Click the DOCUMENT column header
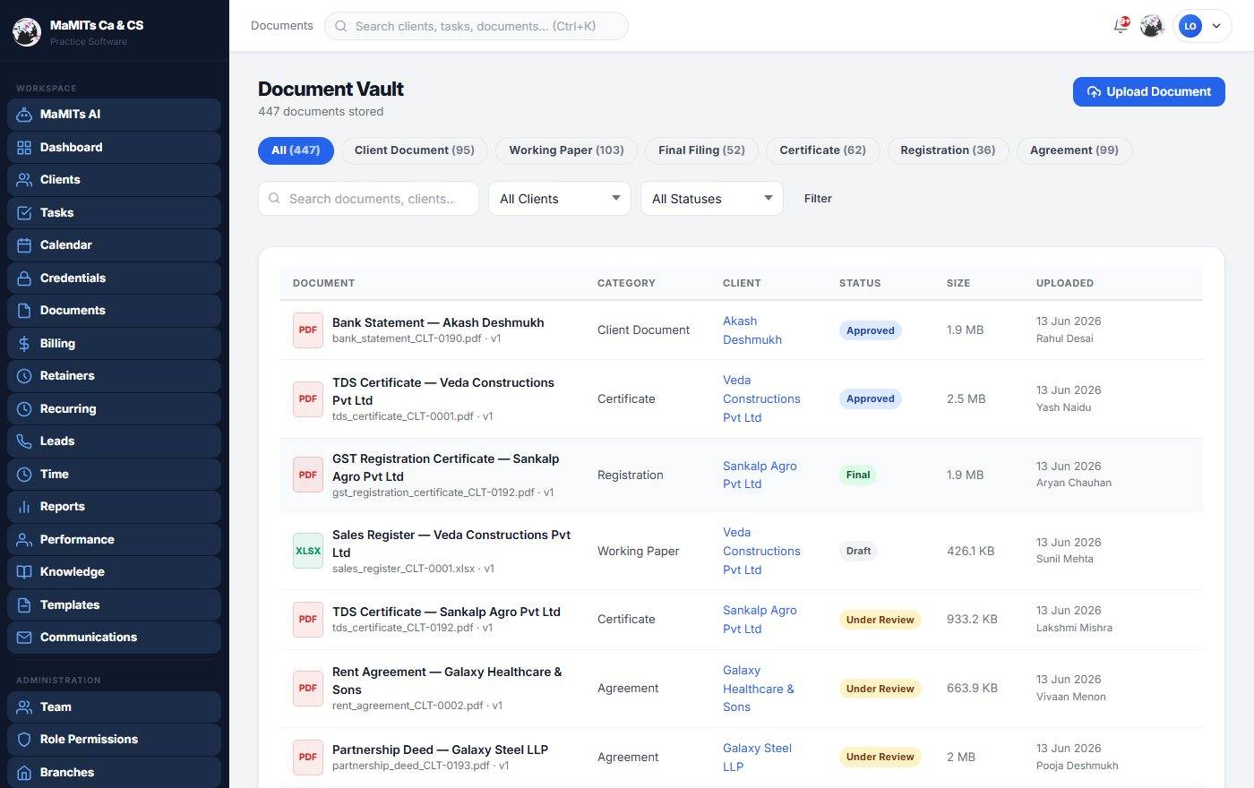The height and width of the screenshot is (788, 1254). click(x=323, y=283)
